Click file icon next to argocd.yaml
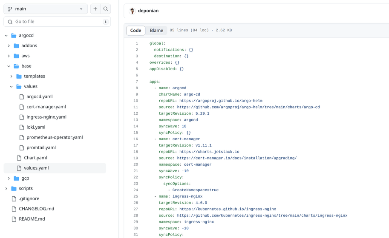Viewport: 389px width, 238px height. (x=22, y=97)
